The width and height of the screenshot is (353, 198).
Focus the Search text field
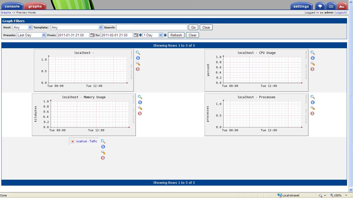click(152, 27)
